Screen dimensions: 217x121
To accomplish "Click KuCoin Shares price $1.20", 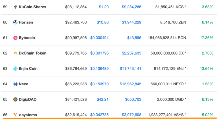I will [104, 7].
